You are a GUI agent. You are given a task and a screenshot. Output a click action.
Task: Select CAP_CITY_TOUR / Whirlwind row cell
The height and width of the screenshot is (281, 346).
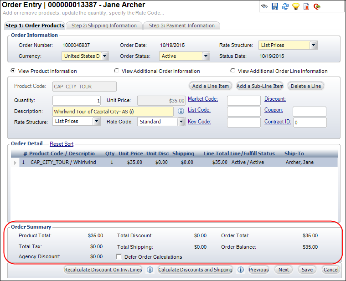63,162
